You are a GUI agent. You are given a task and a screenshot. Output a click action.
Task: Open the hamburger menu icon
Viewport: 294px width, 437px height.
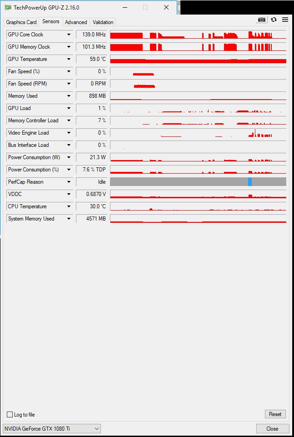(285, 20)
